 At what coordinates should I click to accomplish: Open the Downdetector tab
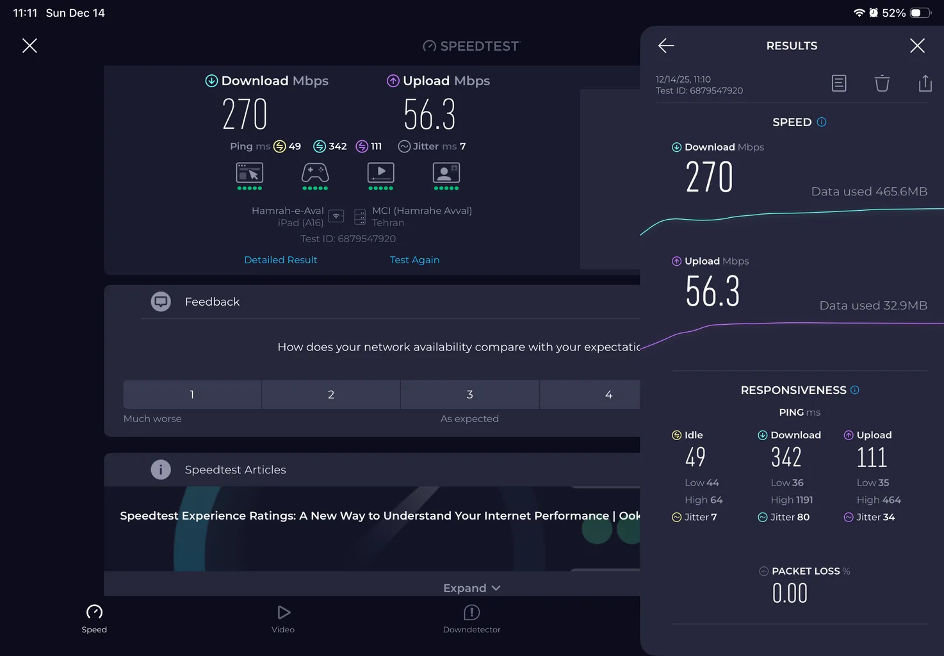coord(471,619)
